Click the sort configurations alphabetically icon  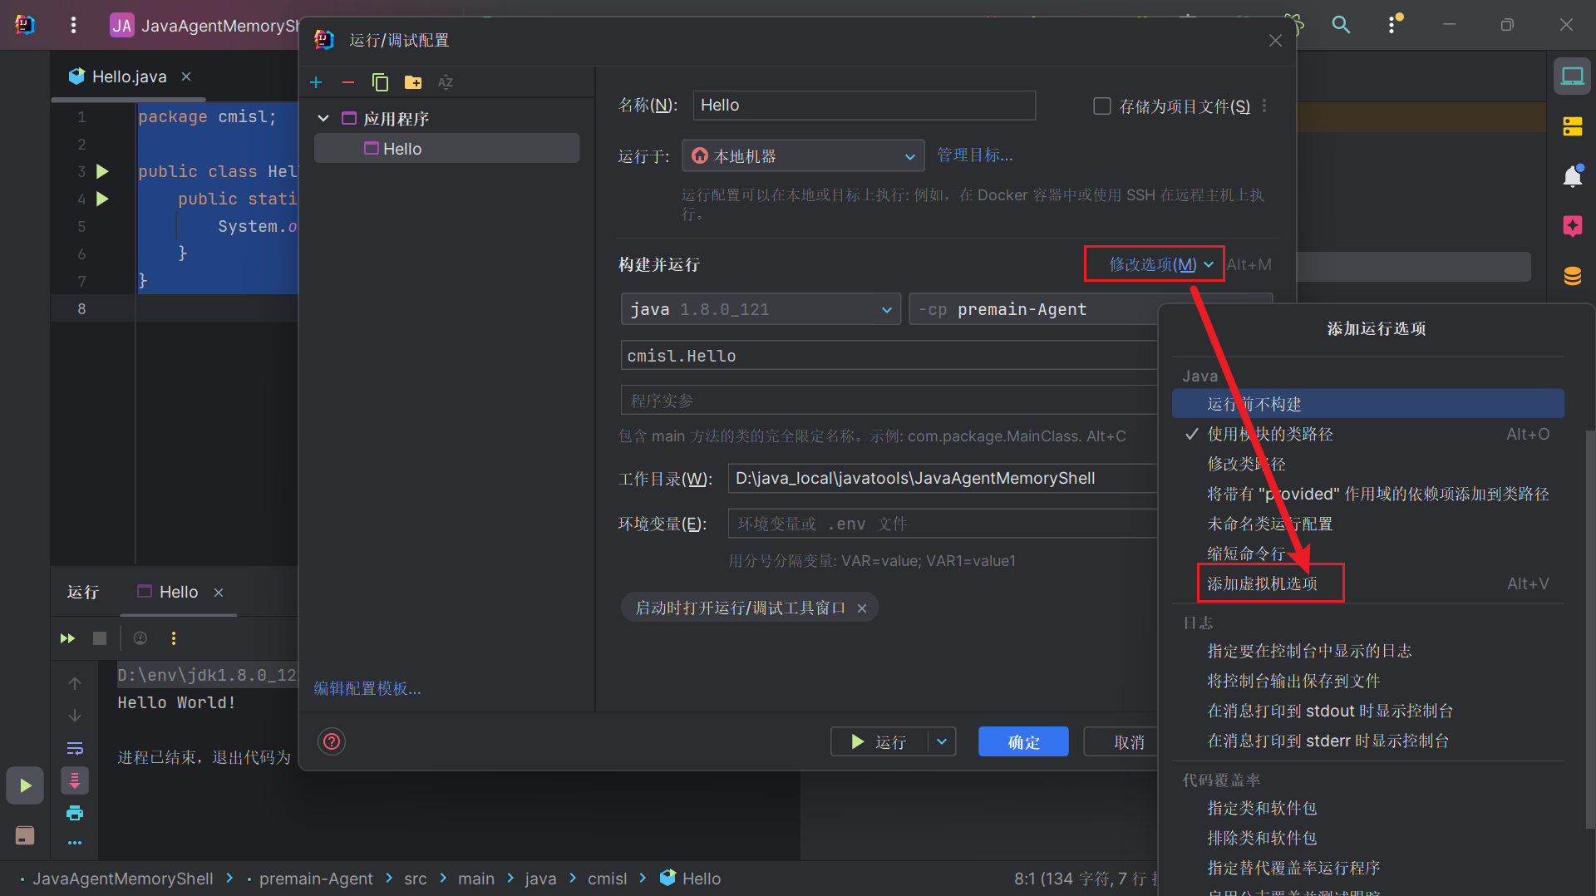point(446,82)
